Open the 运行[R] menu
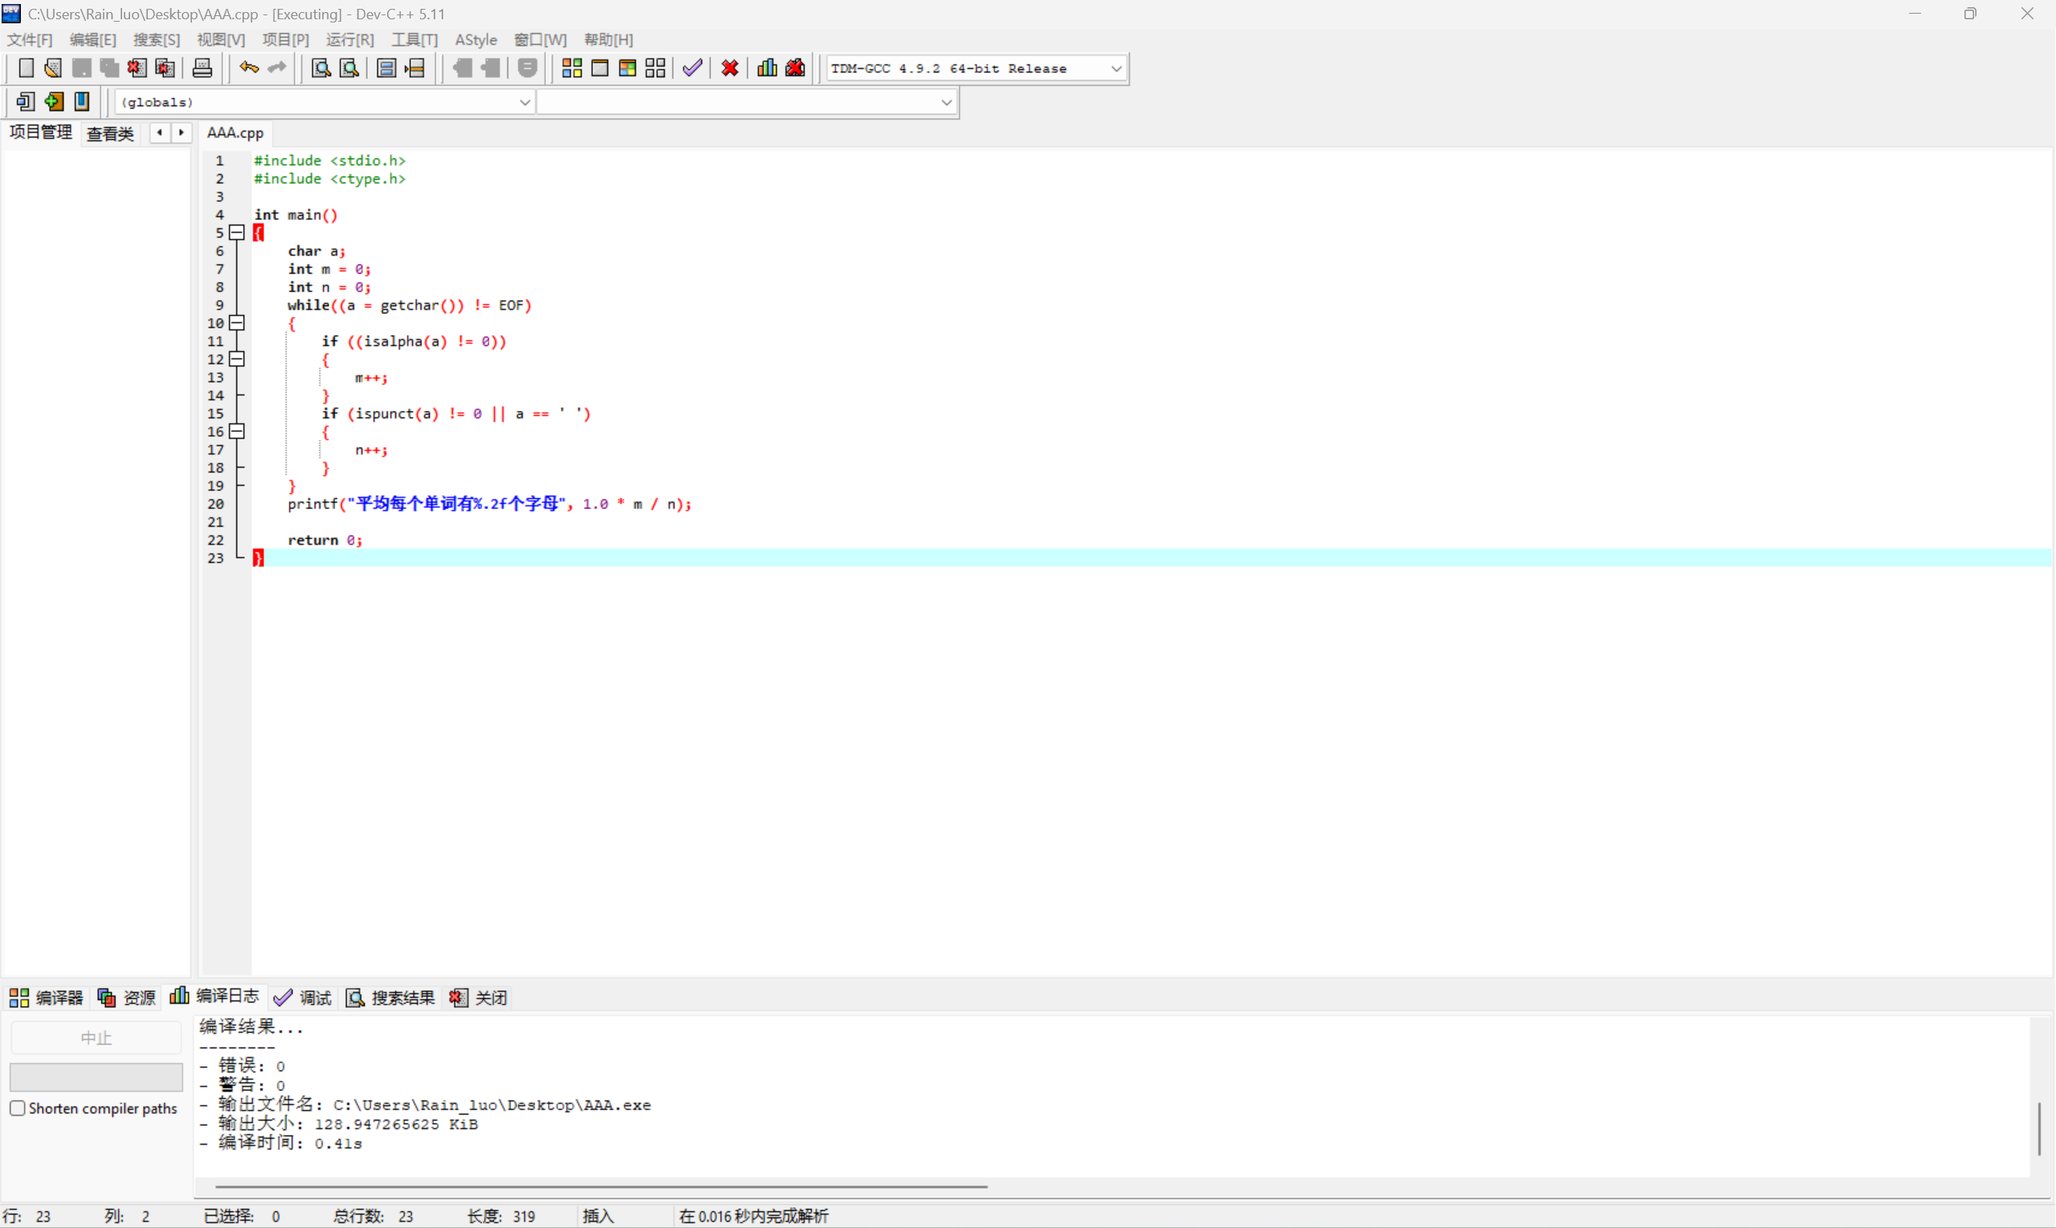The width and height of the screenshot is (2056, 1228). [349, 39]
